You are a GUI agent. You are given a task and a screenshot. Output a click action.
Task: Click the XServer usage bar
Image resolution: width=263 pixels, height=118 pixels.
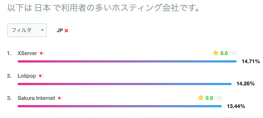127,61
